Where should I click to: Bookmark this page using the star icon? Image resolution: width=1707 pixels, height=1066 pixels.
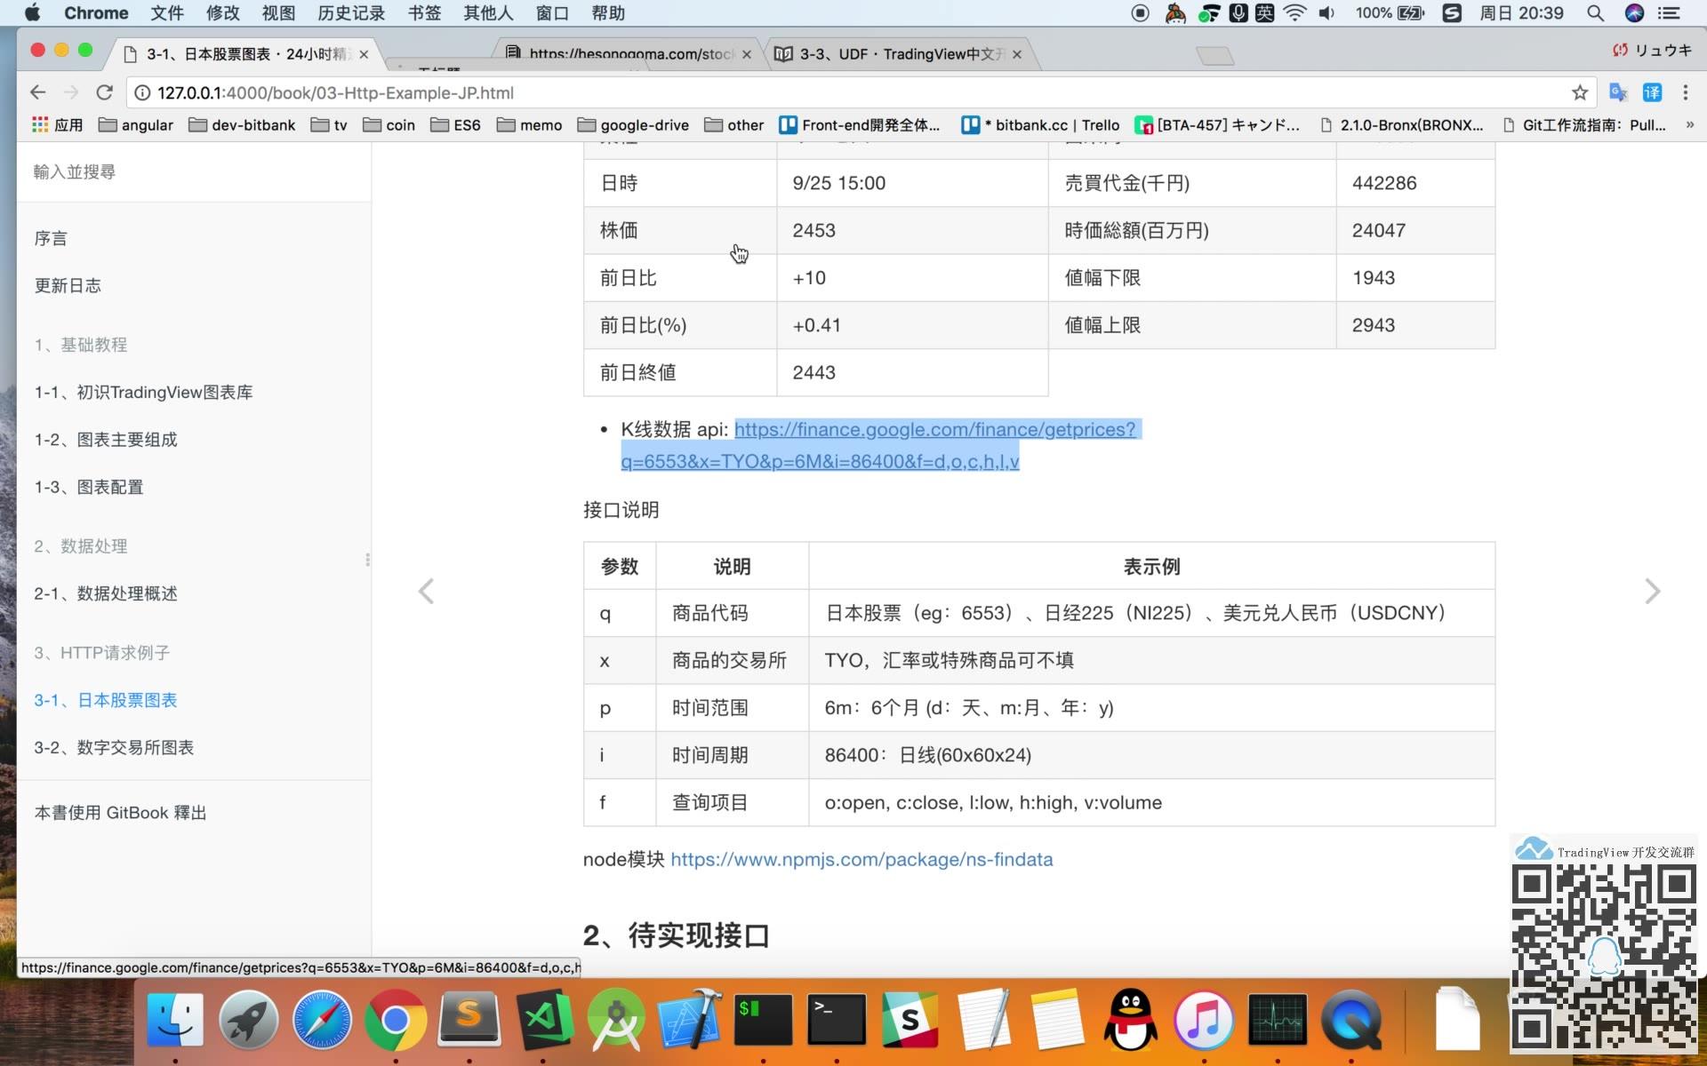point(1580,92)
